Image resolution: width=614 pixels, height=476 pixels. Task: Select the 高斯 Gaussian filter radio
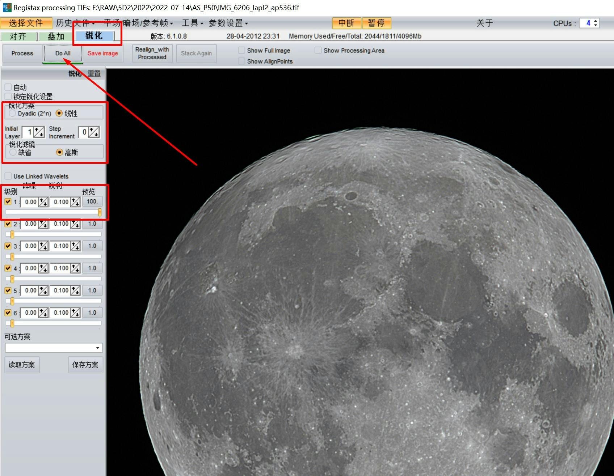click(x=60, y=152)
